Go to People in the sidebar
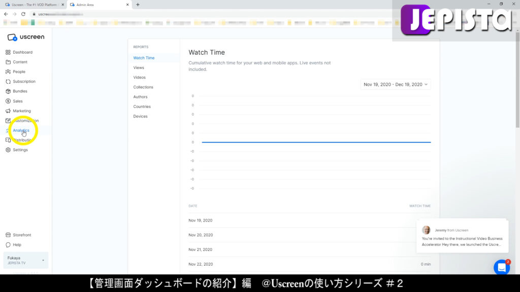 tap(19, 71)
